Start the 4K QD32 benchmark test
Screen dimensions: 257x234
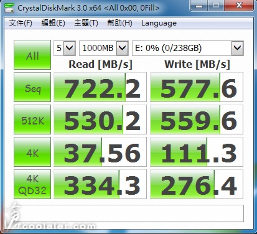pos(32,184)
